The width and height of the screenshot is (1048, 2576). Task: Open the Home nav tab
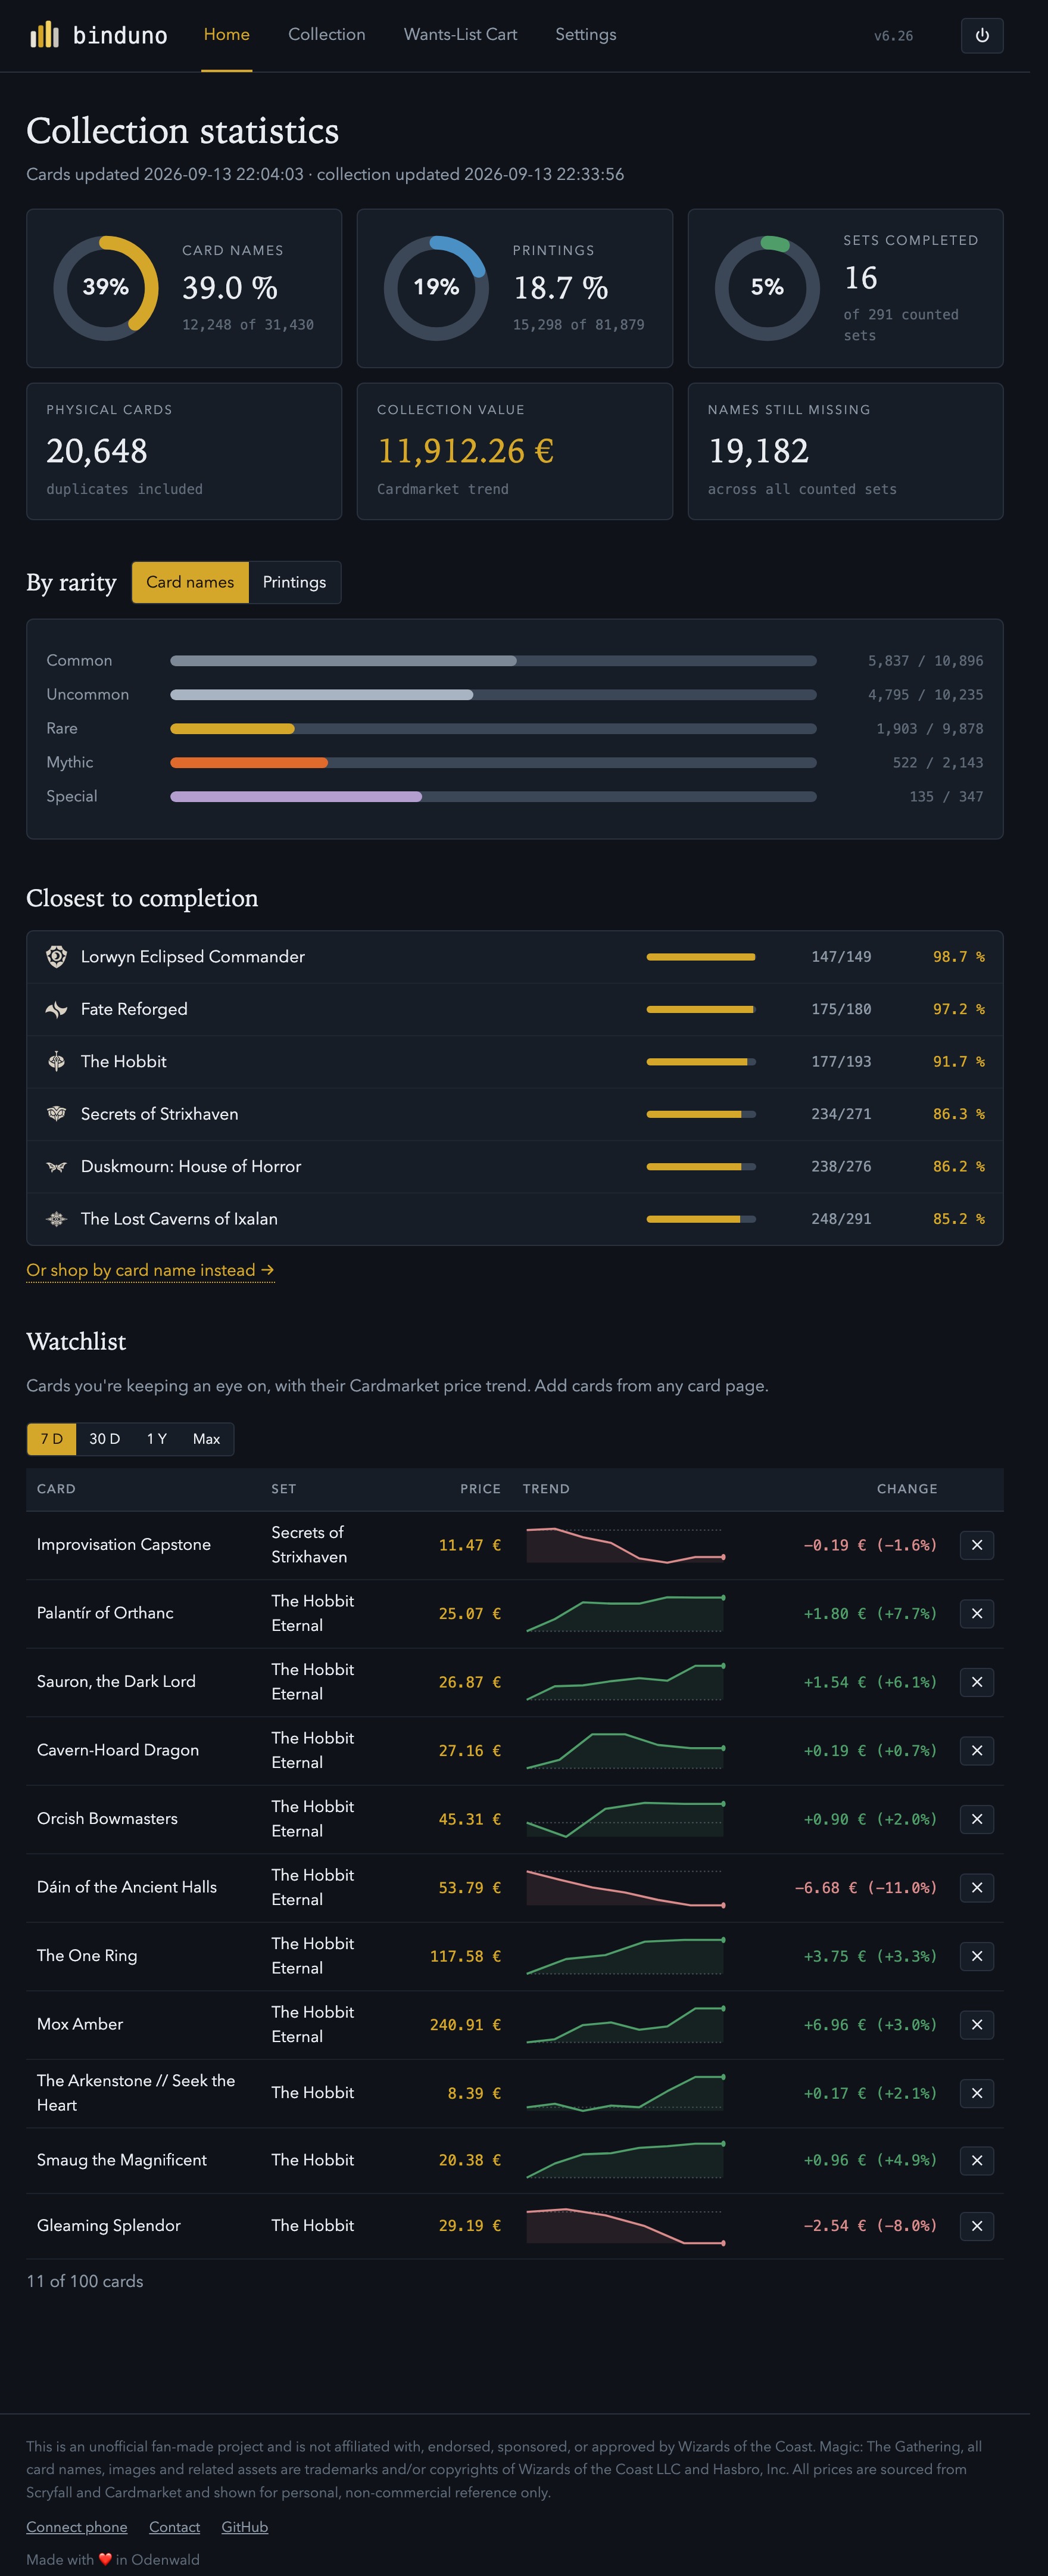[227, 35]
